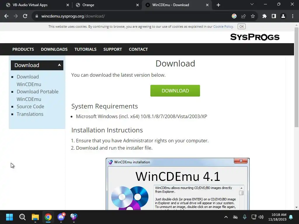Open the clock and date flyout
The image size is (299, 224).
pyautogui.click(x=277, y=217)
